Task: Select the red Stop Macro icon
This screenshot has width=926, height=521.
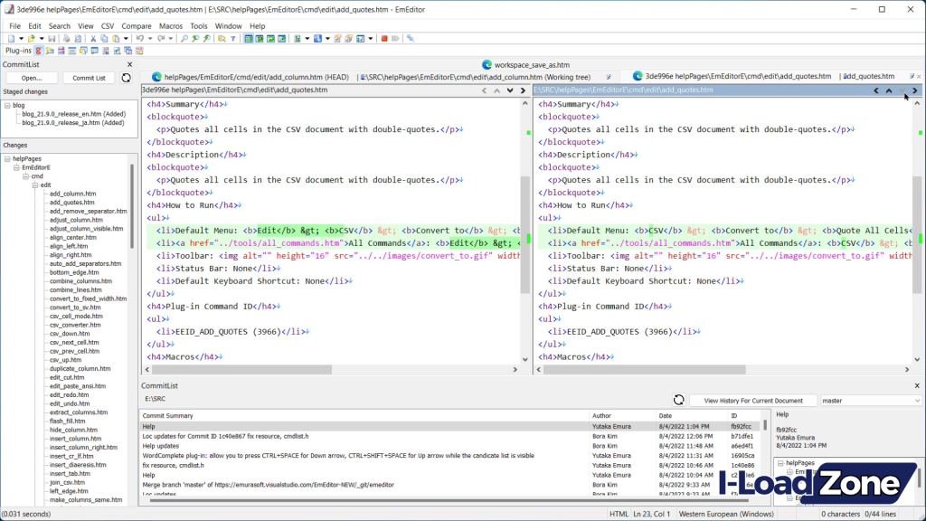Action: (x=384, y=40)
